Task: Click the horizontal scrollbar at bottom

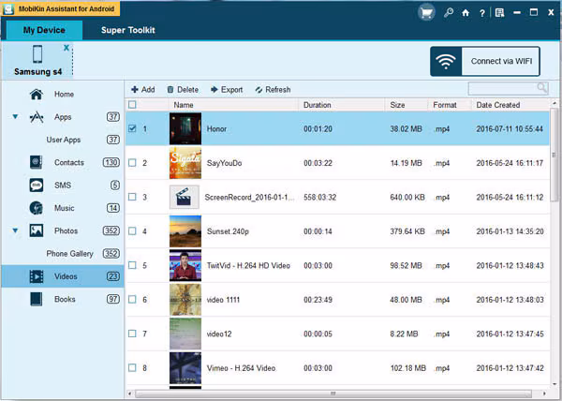Action: click(333, 394)
